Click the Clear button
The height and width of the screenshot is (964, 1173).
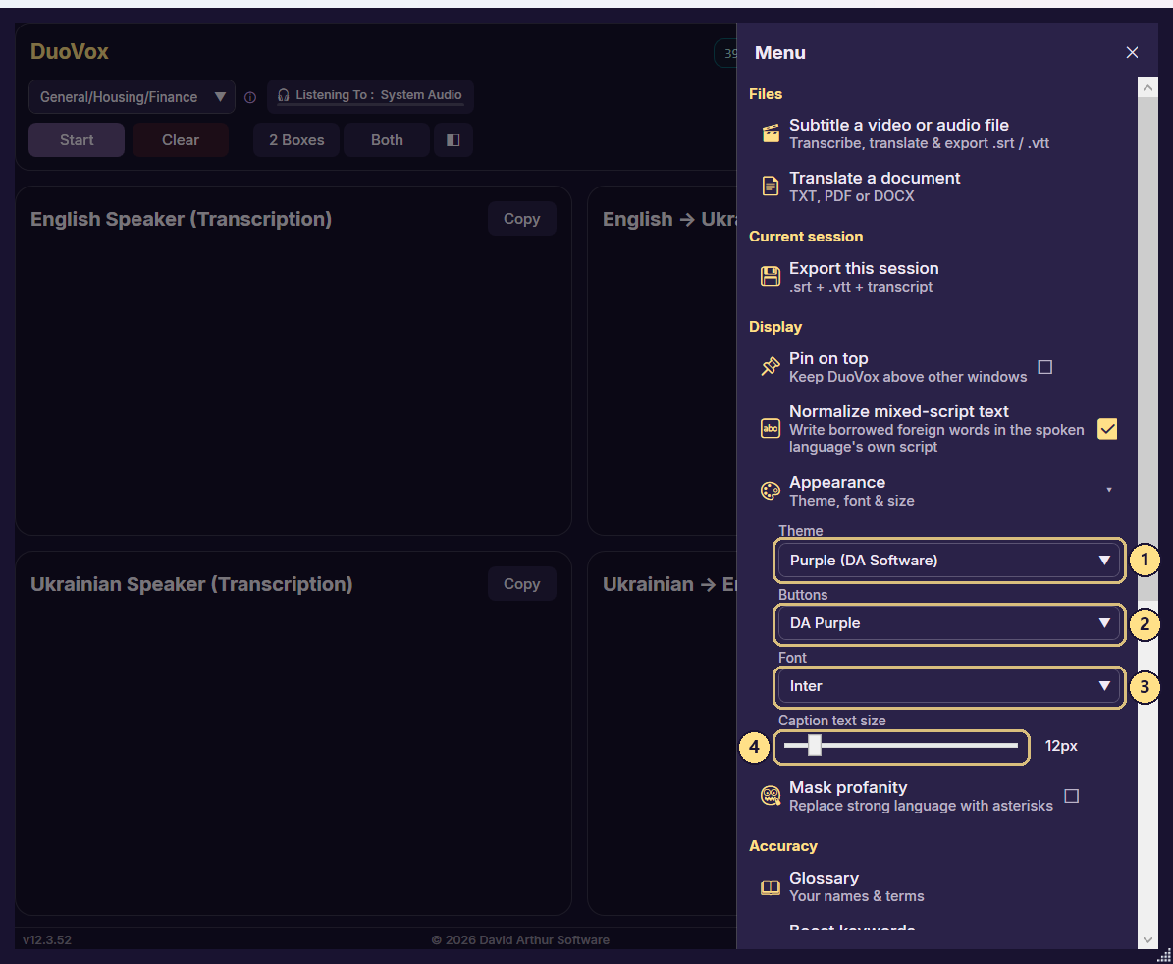(181, 139)
